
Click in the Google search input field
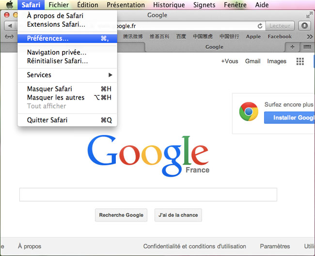pos(148,195)
